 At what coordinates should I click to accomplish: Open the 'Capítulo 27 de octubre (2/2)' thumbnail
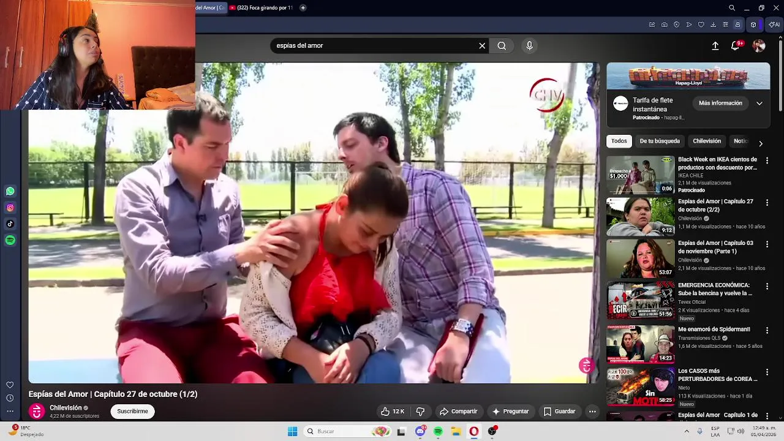pyautogui.click(x=640, y=216)
